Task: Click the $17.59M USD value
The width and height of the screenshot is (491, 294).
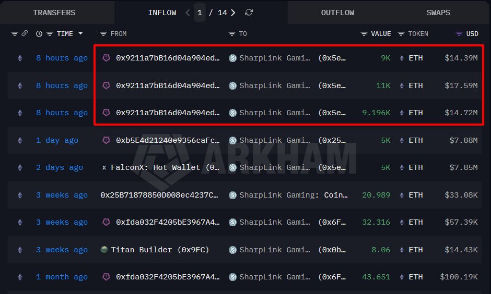Action: pyautogui.click(x=461, y=85)
